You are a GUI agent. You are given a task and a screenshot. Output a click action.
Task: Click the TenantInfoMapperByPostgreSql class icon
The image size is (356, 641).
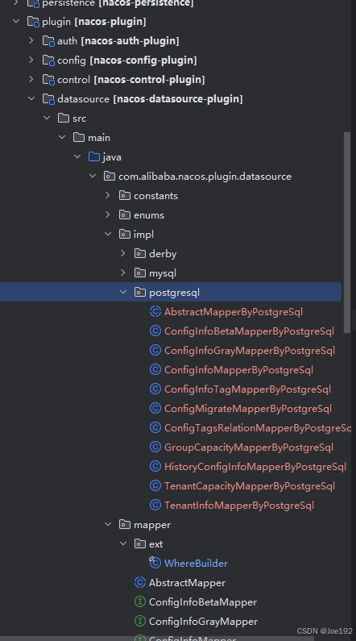(155, 505)
